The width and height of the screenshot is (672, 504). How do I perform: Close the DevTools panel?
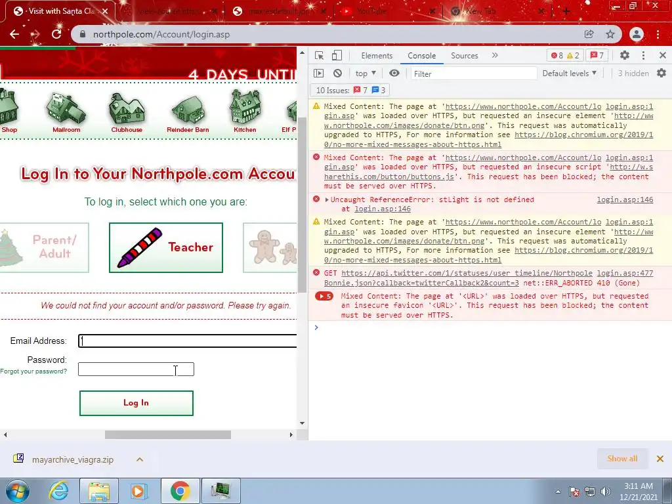coord(663,55)
